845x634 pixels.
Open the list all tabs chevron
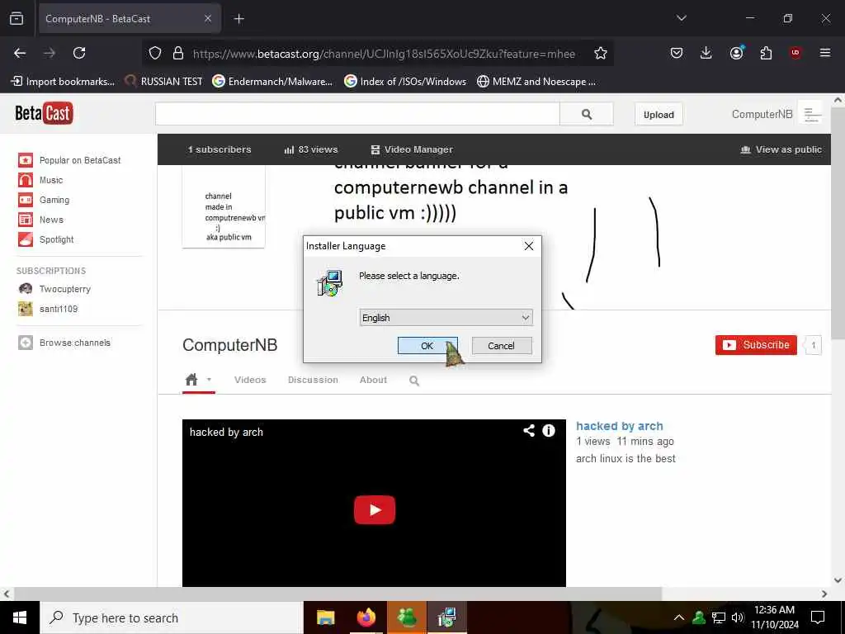[x=681, y=18]
